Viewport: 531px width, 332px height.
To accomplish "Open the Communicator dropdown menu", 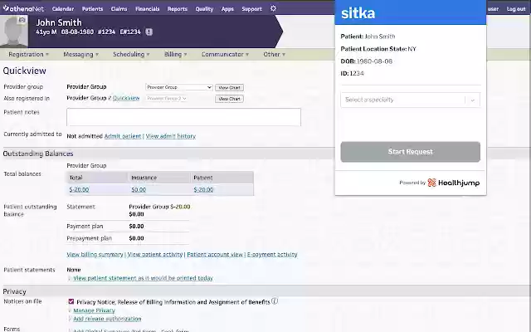I will pos(225,54).
